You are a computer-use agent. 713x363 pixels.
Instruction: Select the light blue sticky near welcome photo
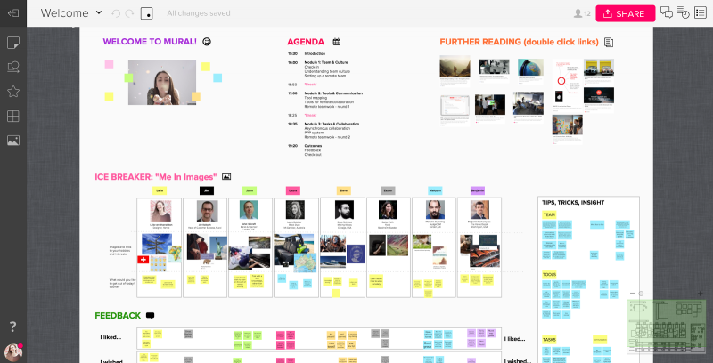pos(217,77)
